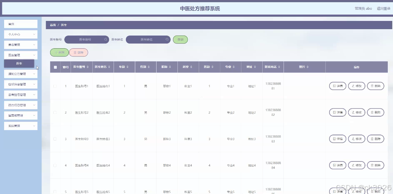393x194 pixels.
Task: Click magnifier icon in 医生姓名 search field
Action: [167, 39]
